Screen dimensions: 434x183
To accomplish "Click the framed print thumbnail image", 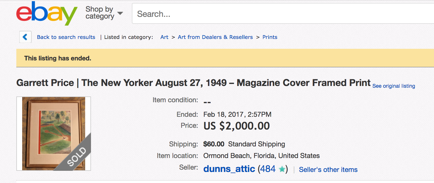I will click(54, 134).
